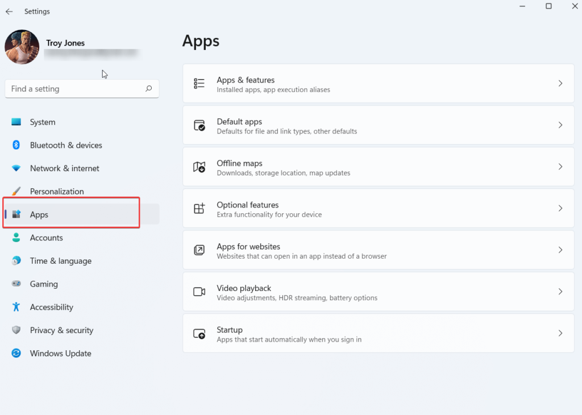Click "Extra functionality for your device" text
The width and height of the screenshot is (582, 415).
[x=269, y=214]
